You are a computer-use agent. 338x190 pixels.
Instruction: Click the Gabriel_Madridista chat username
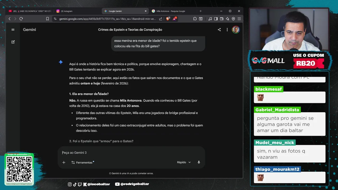[277, 110]
